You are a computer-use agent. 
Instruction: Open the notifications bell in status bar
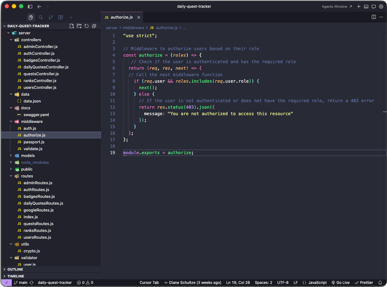[x=380, y=282]
